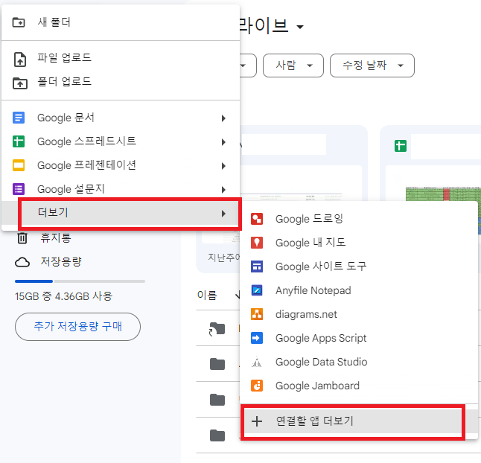Image resolution: width=481 pixels, height=463 pixels.
Task: Open 휴지통 in the sidebar
Action: pos(56,238)
